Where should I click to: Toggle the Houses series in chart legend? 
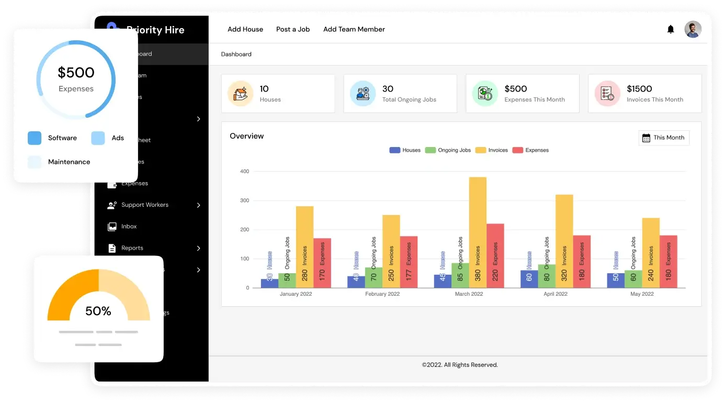point(405,150)
